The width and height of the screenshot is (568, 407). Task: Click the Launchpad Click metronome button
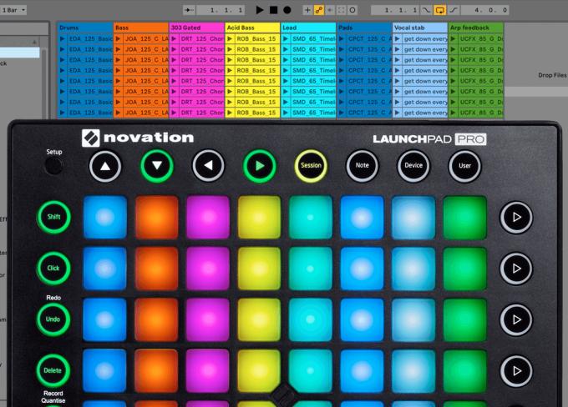53,268
